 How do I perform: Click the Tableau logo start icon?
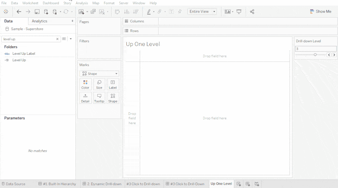[6, 11]
